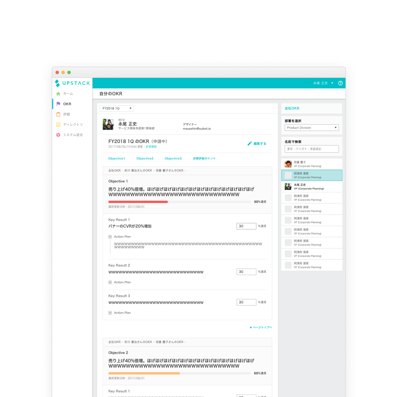This screenshot has width=397, height=397.
Task: Collapse the Action Plan under Key Result 1
Action: pos(110,237)
